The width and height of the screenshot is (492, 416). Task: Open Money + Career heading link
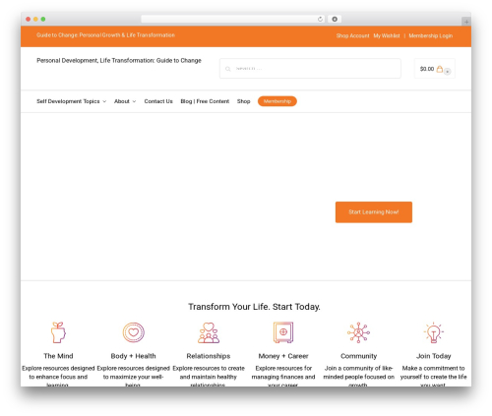pyautogui.click(x=283, y=356)
